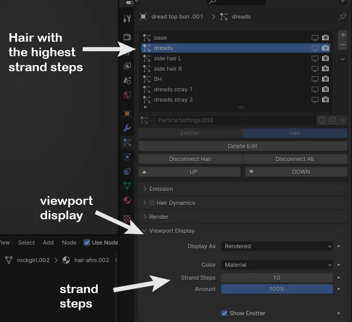Switch particle type to Emitter
352x322 pixels.
pyautogui.click(x=190, y=133)
